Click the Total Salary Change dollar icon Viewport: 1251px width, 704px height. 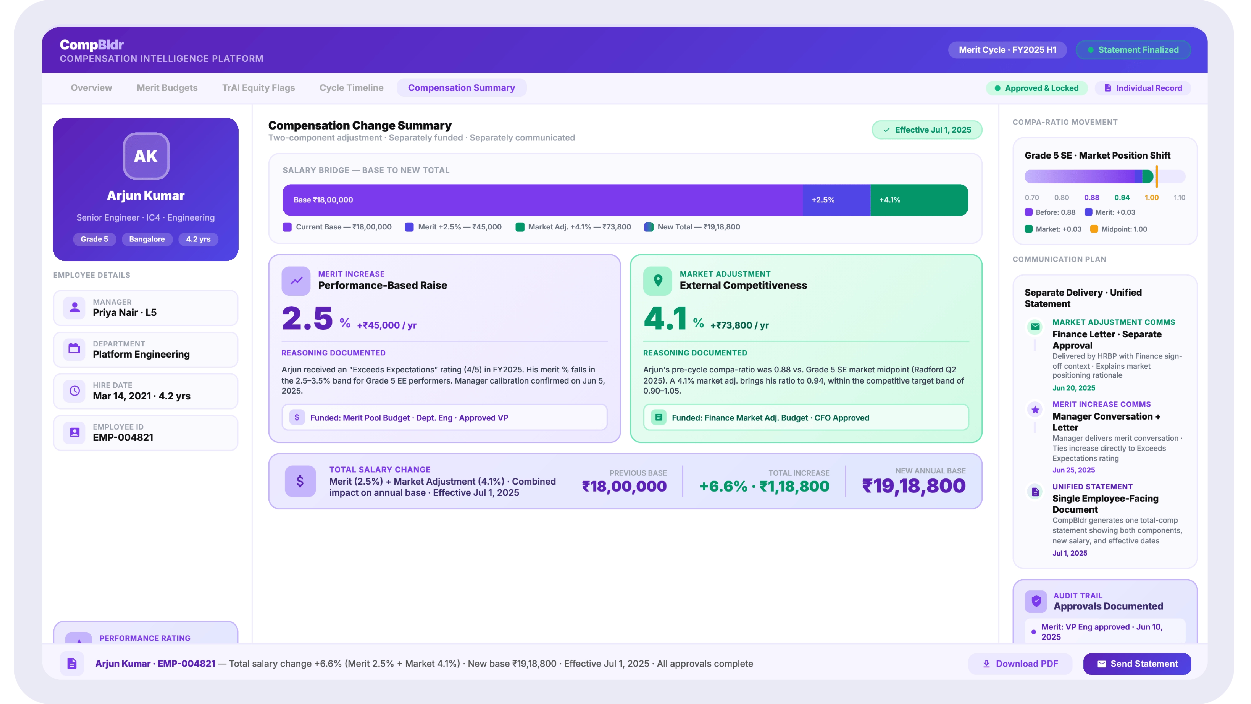point(300,481)
